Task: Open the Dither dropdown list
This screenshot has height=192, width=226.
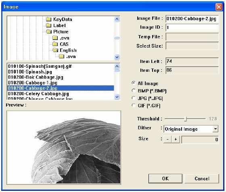Action: point(216,129)
